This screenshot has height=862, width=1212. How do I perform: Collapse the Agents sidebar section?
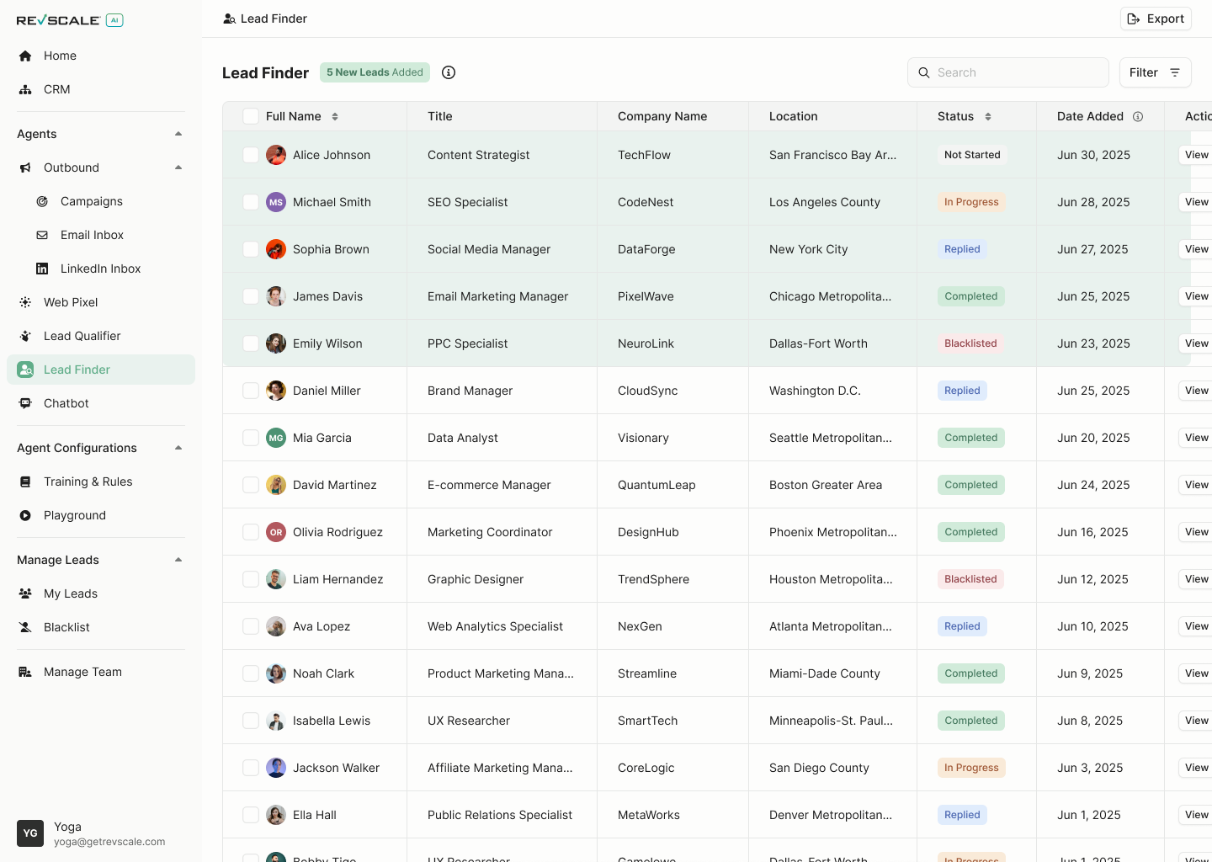tap(178, 133)
